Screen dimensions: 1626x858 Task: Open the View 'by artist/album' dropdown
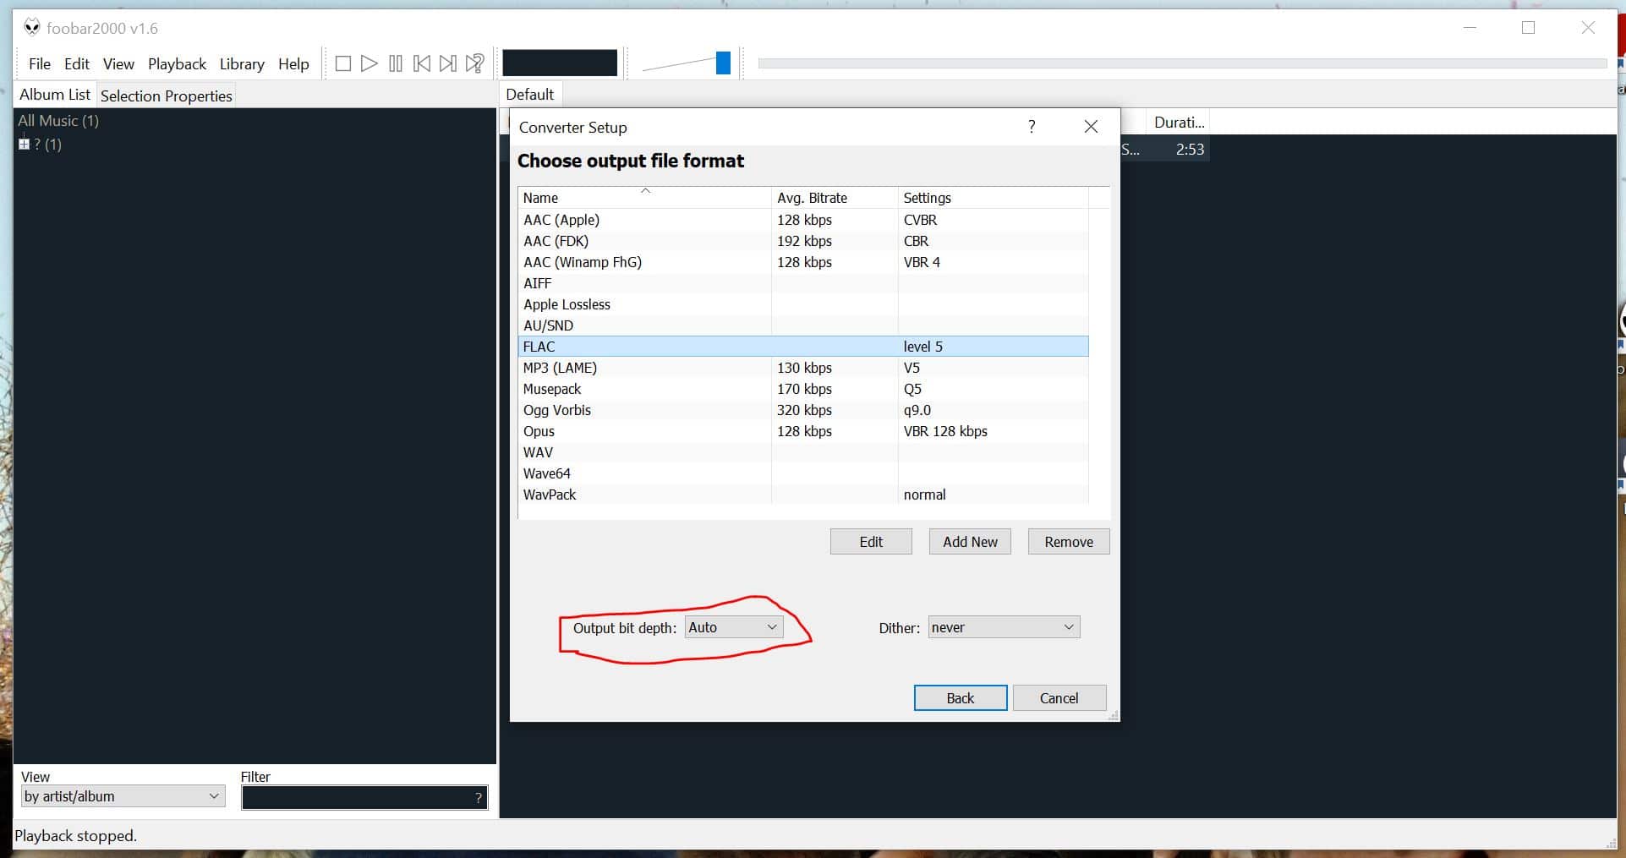123,796
